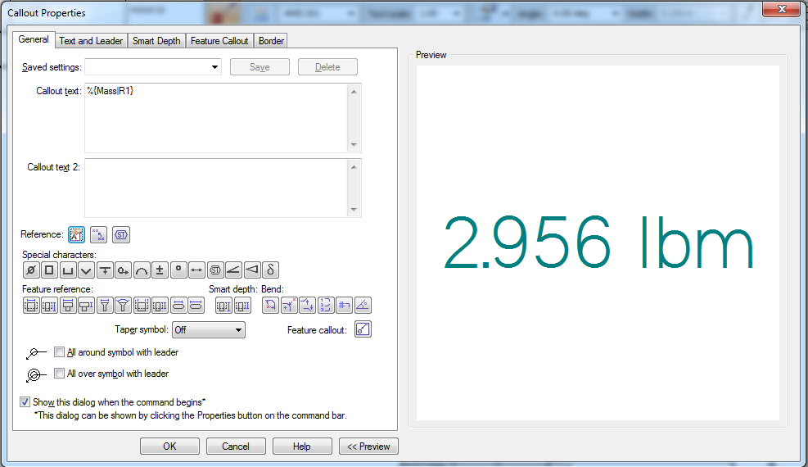This screenshot has width=808, height=467.
Task: Click the last slot feature reference icon
Action: pos(196,306)
